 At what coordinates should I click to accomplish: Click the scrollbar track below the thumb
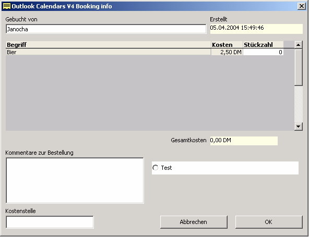[x=299, y=104]
